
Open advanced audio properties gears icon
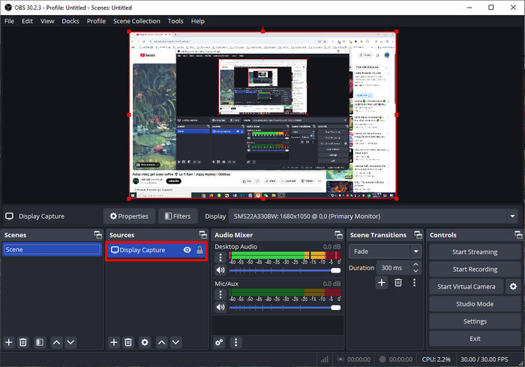click(219, 342)
